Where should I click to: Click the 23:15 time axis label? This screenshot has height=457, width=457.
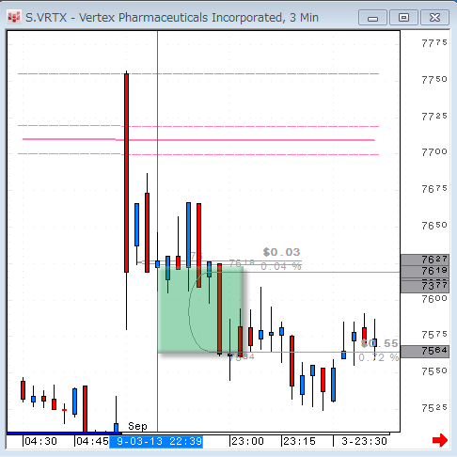(x=299, y=442)
